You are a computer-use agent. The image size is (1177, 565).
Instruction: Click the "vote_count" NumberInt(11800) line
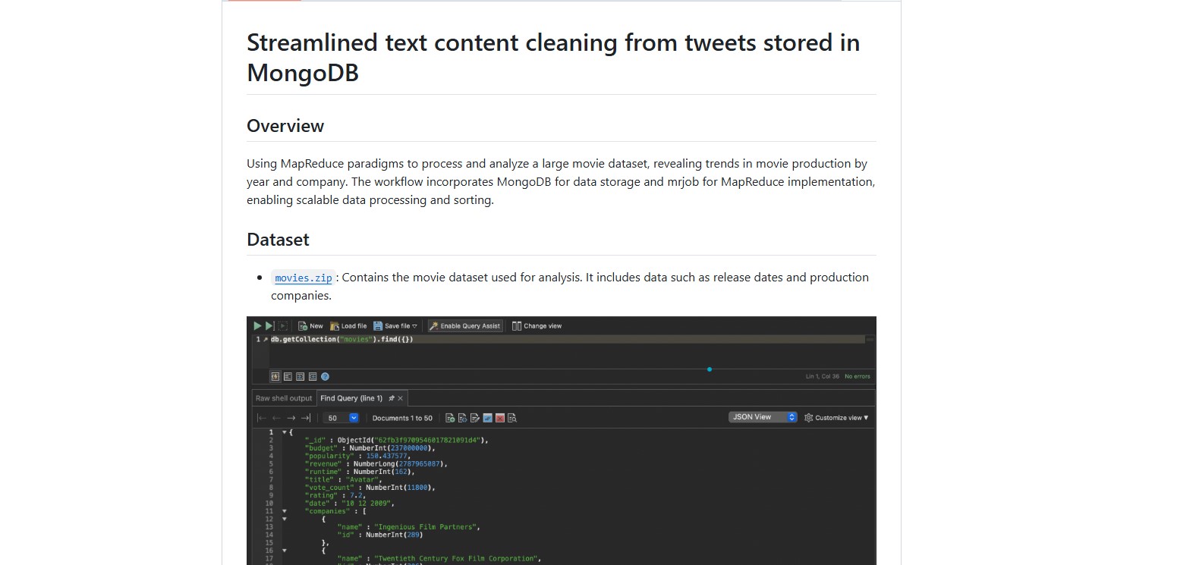[x=370, y=488]
